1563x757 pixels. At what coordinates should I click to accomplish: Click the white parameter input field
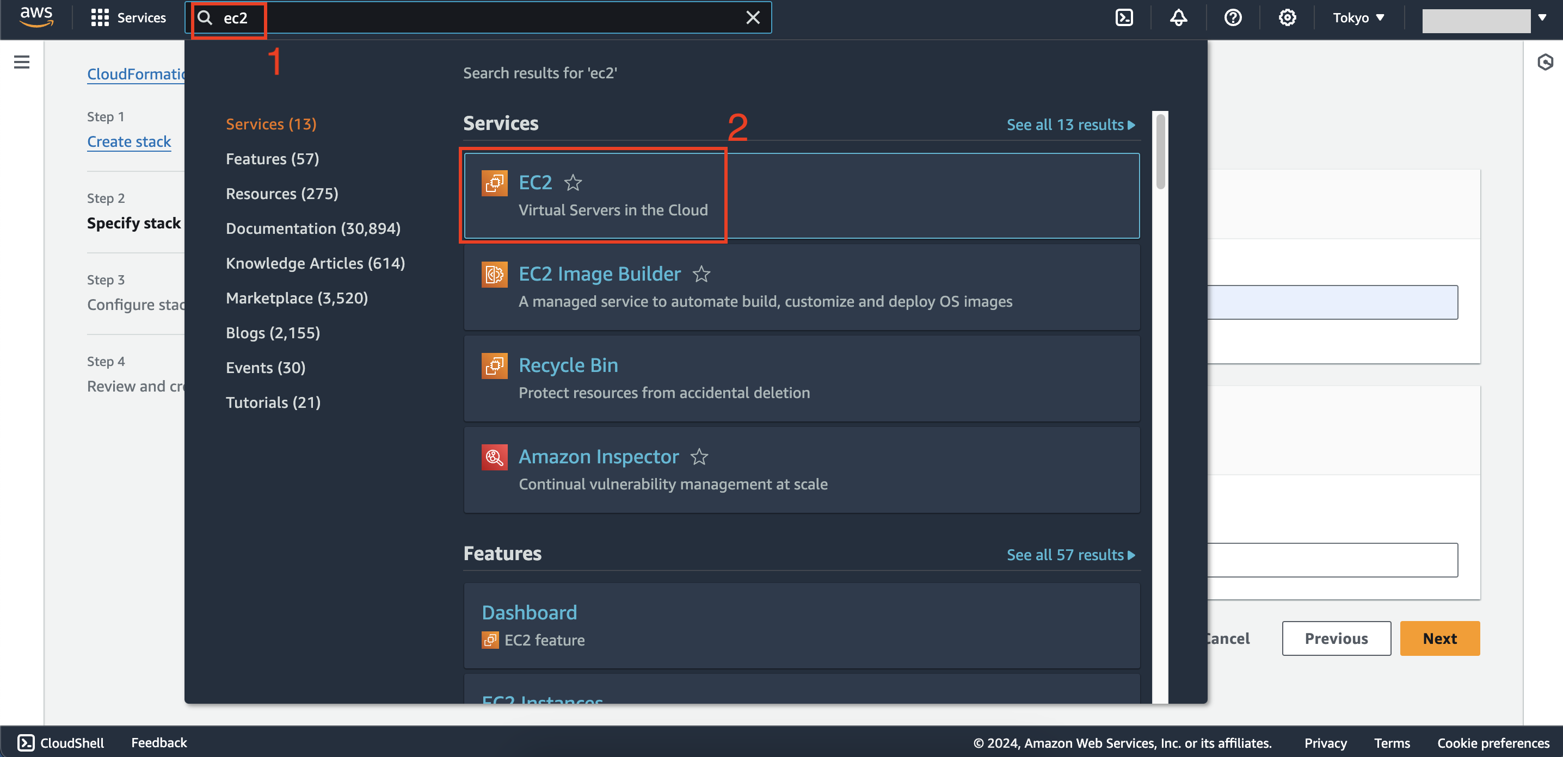coord(1332,560)
